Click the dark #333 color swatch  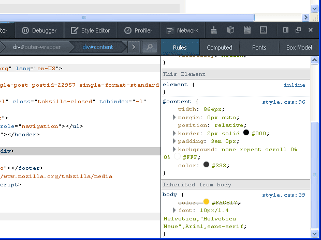pyautogui.click(x=207, y=165)
